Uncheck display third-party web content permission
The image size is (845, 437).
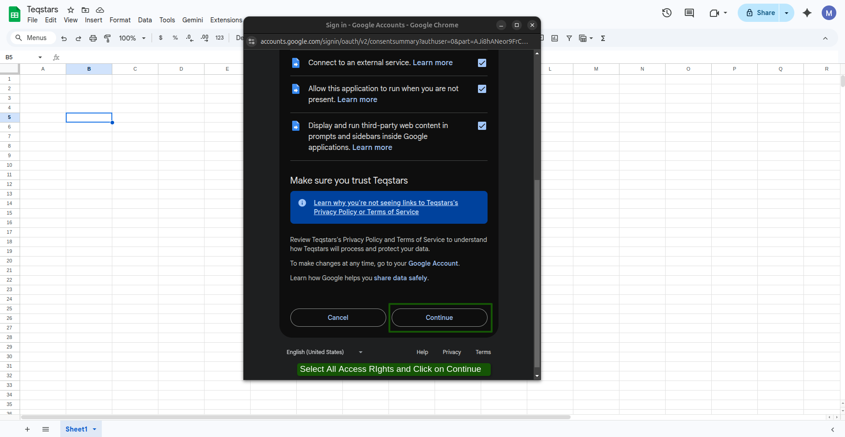tap(482, 126)
